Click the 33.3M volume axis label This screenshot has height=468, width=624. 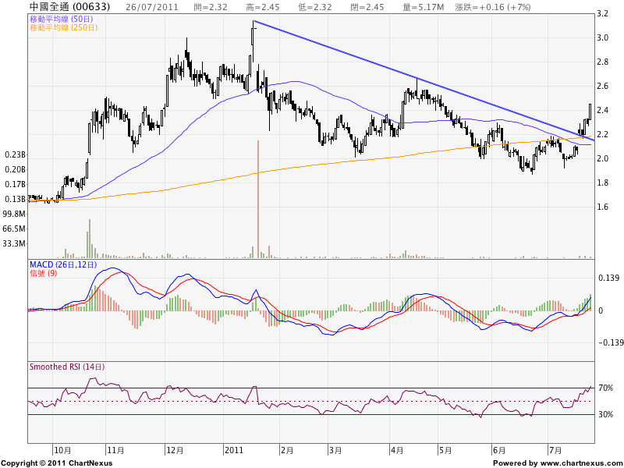14,243
